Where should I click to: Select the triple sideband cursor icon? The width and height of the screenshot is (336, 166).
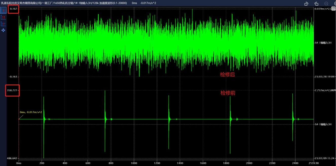coord(3,24)
